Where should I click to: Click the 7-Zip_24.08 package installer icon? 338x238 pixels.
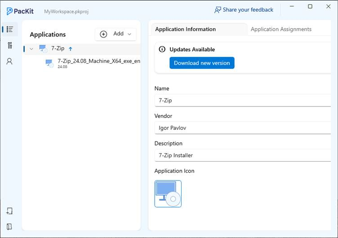tap(49, 63)
